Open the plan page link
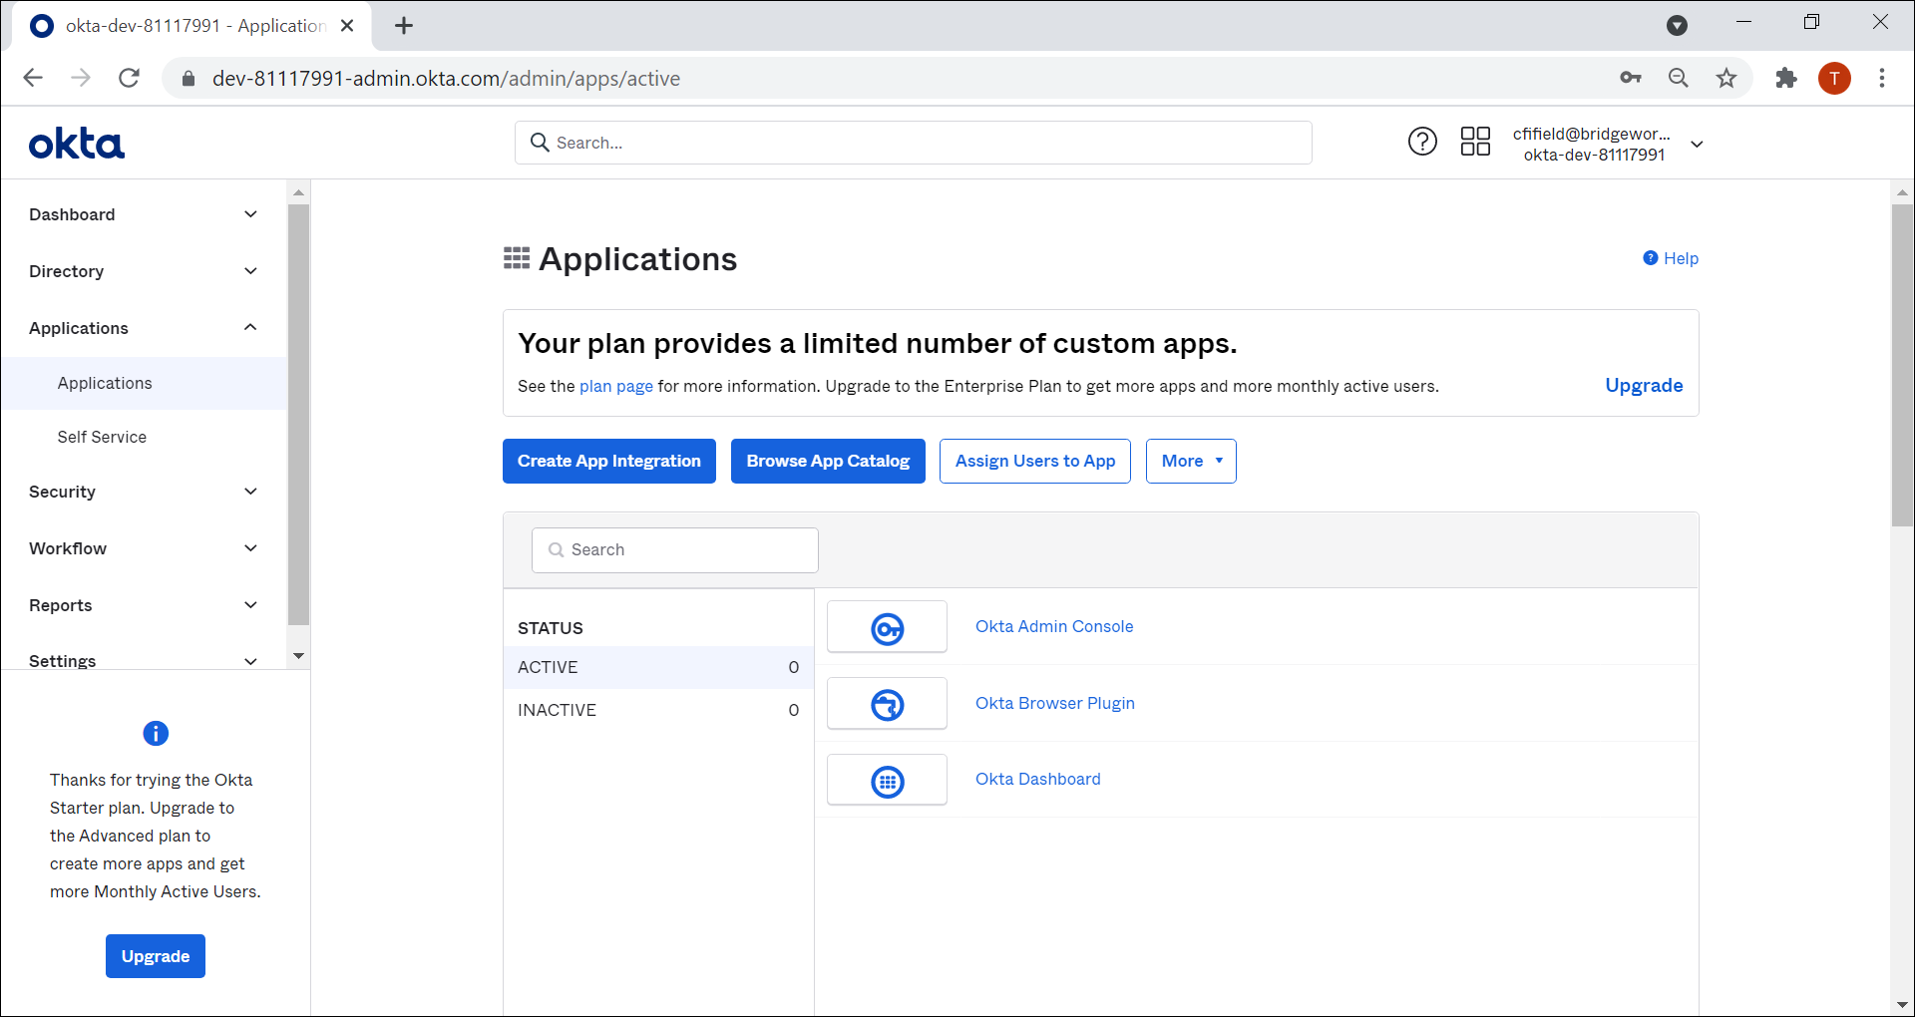Screen dimensions: 1915x1017 [x=616, y=386]
